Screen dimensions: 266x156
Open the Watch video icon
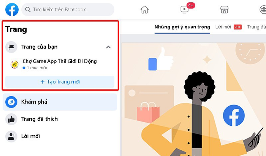tap(184, 9)
